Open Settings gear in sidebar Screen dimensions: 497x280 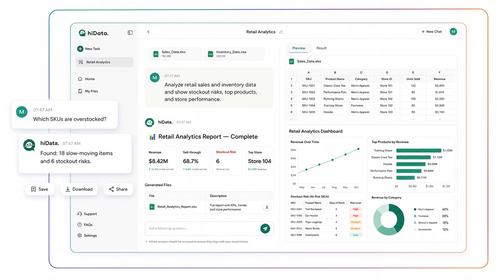click(x=87, y=235)
